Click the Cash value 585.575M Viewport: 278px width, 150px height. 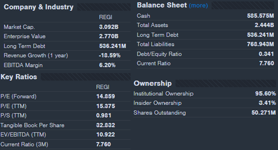click(260, 16)
